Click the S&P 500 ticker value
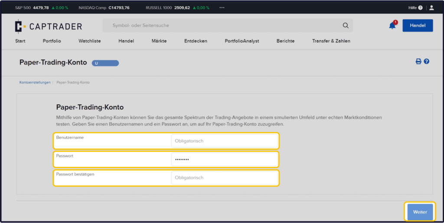Image resolution: width=444 pixels, height=223 pixels. 41,8
